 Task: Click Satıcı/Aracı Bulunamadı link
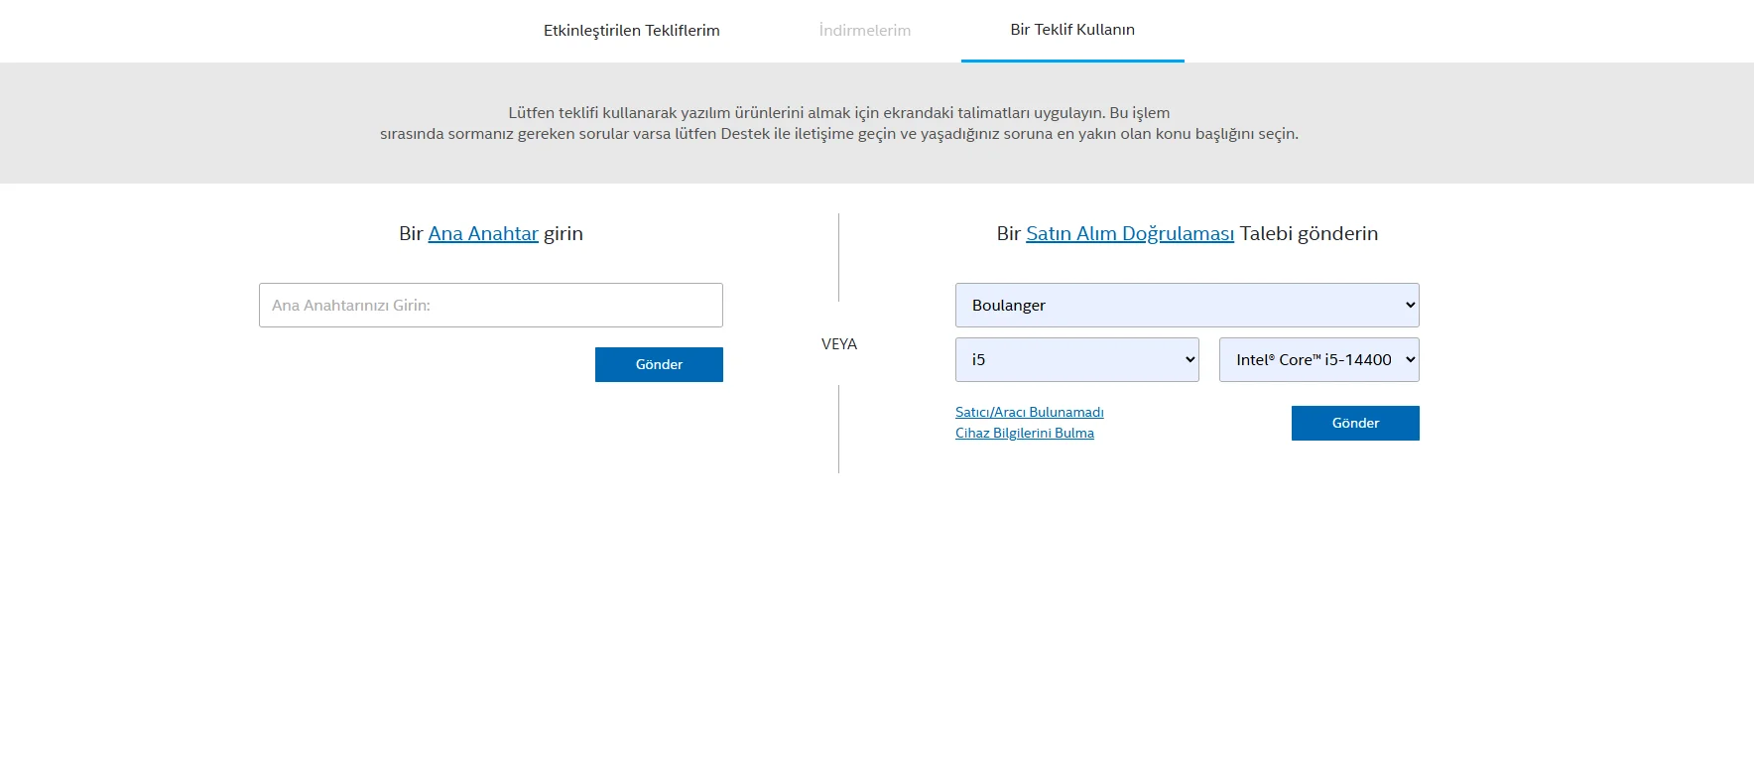tap(1030, 412)
